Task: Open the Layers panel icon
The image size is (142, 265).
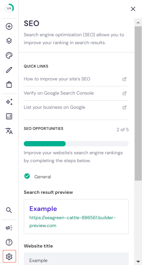Action: click(9, 41)
